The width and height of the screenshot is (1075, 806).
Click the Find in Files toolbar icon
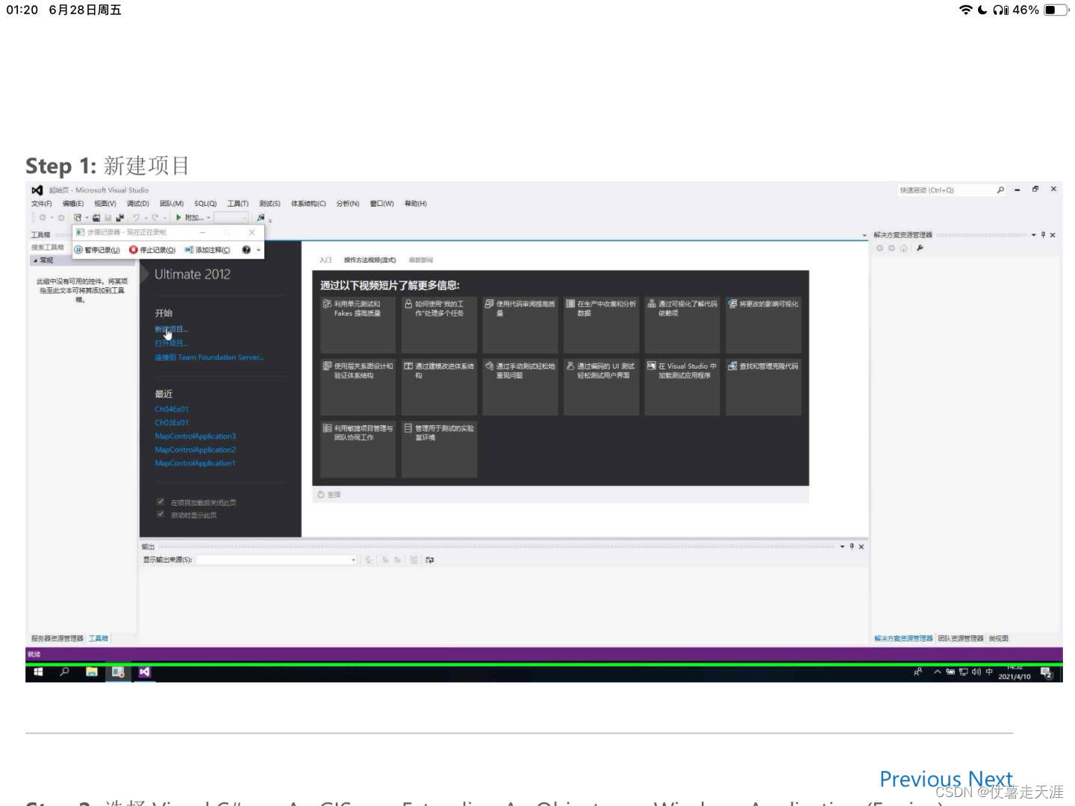261,218
